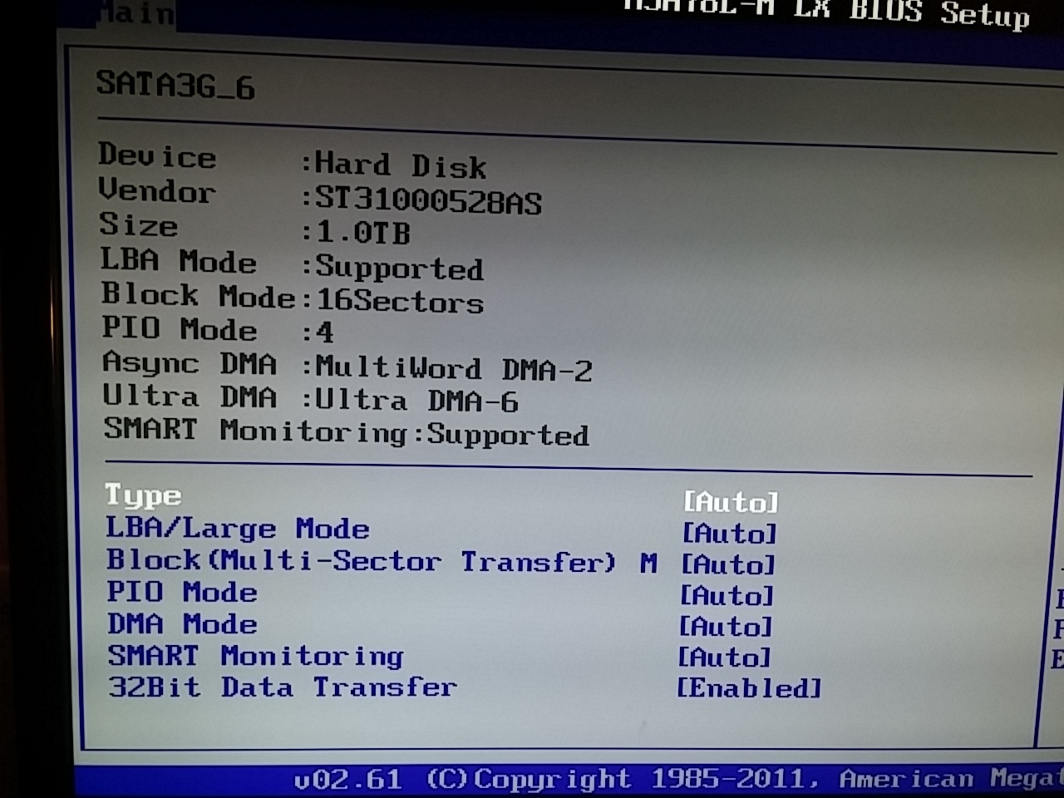Click the Size info label
This screenshot has height=798, width=1064.
139,224
